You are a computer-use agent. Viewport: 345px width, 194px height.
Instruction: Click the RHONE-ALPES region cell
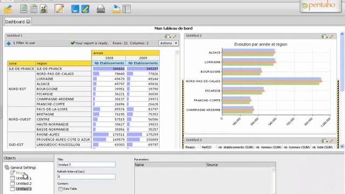coord(64,134)
